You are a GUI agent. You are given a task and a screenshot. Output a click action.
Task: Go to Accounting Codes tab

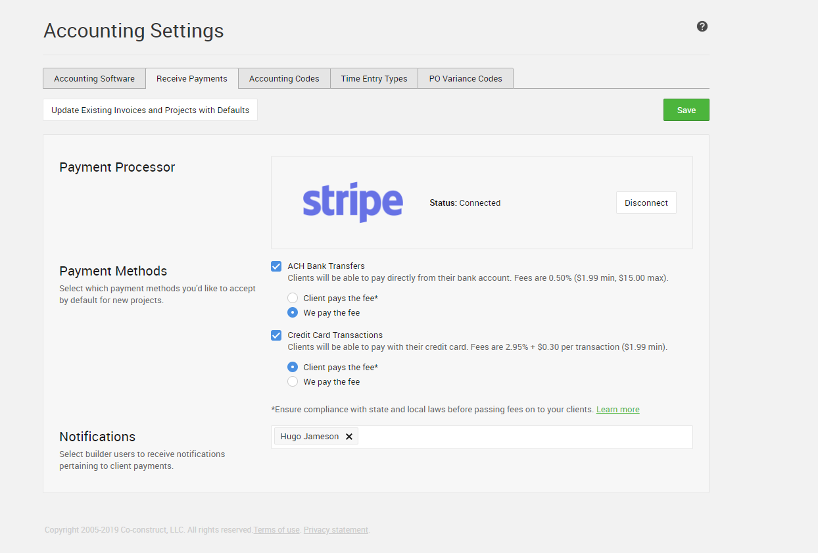pyautogui.click(x=284, y=78)
